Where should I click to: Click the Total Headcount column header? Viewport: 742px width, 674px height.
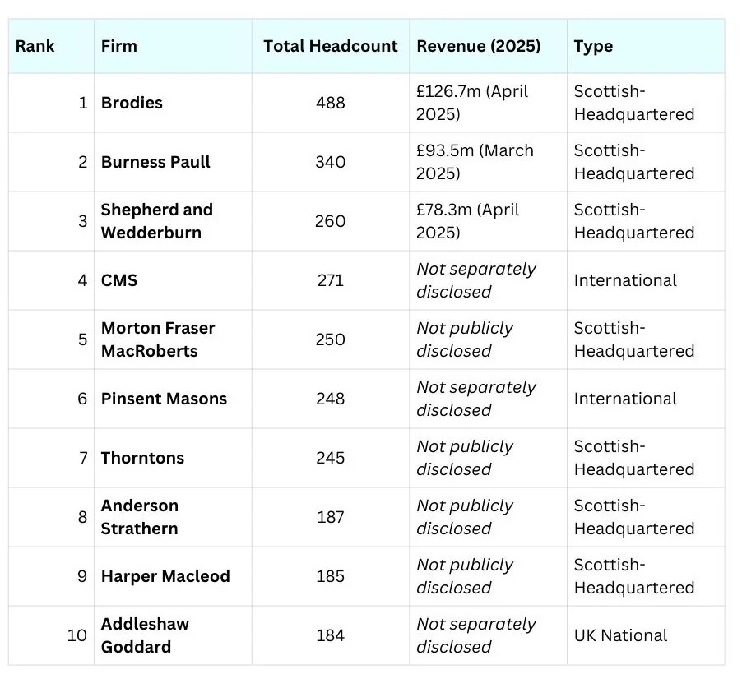click(330, 46)
